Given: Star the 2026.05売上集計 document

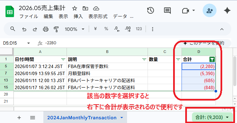Looking at the screenshot, I should click(x=74, y=8).
